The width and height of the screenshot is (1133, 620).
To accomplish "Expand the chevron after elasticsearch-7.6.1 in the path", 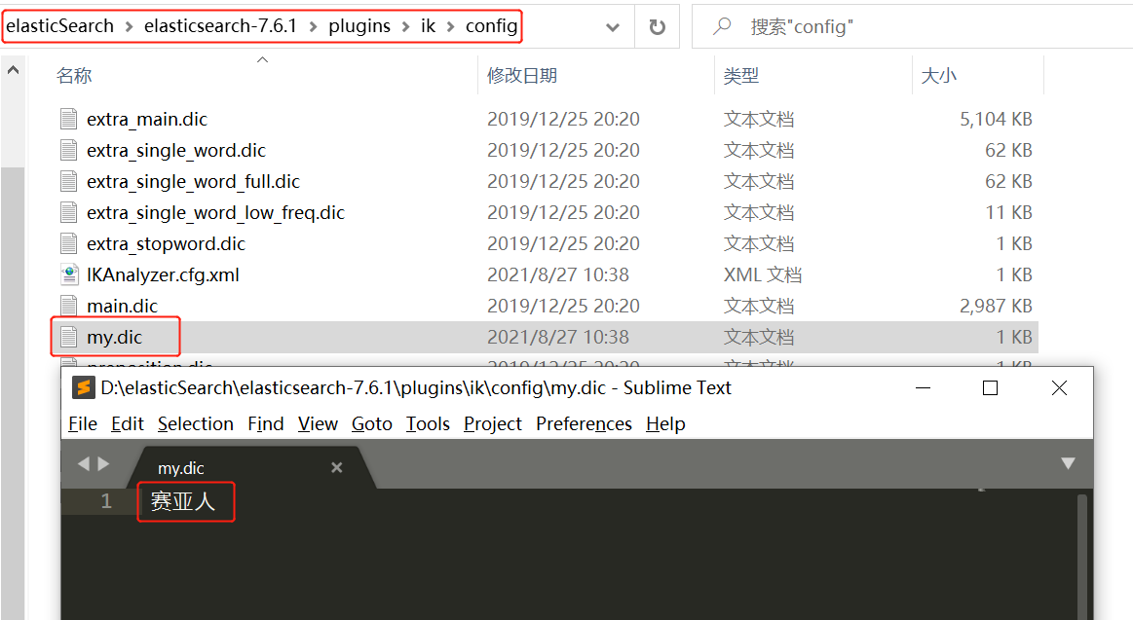I will (x=313, y=26).
